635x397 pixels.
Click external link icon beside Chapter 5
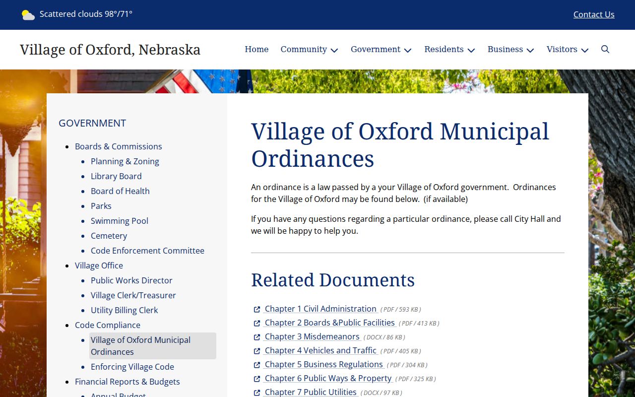pyautogui.click(x=257, y=365)
